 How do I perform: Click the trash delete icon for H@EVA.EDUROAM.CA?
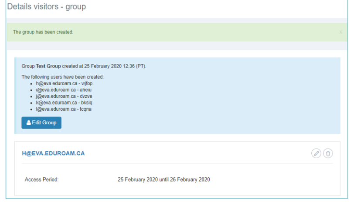(328, 153)
